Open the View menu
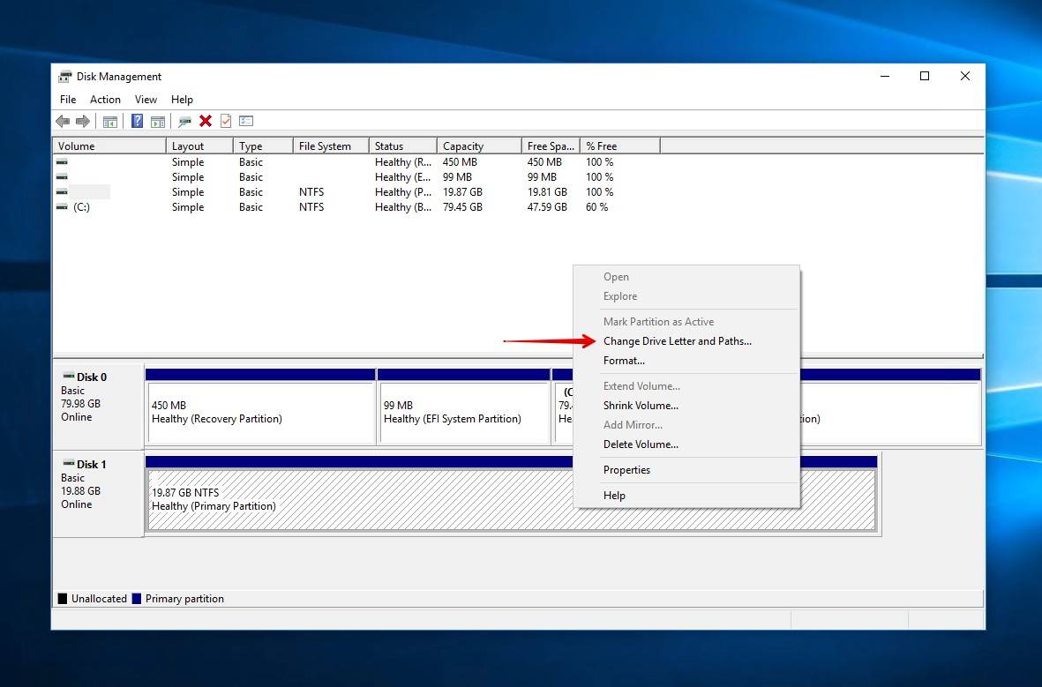1042x687 pixels. point(146,100)
